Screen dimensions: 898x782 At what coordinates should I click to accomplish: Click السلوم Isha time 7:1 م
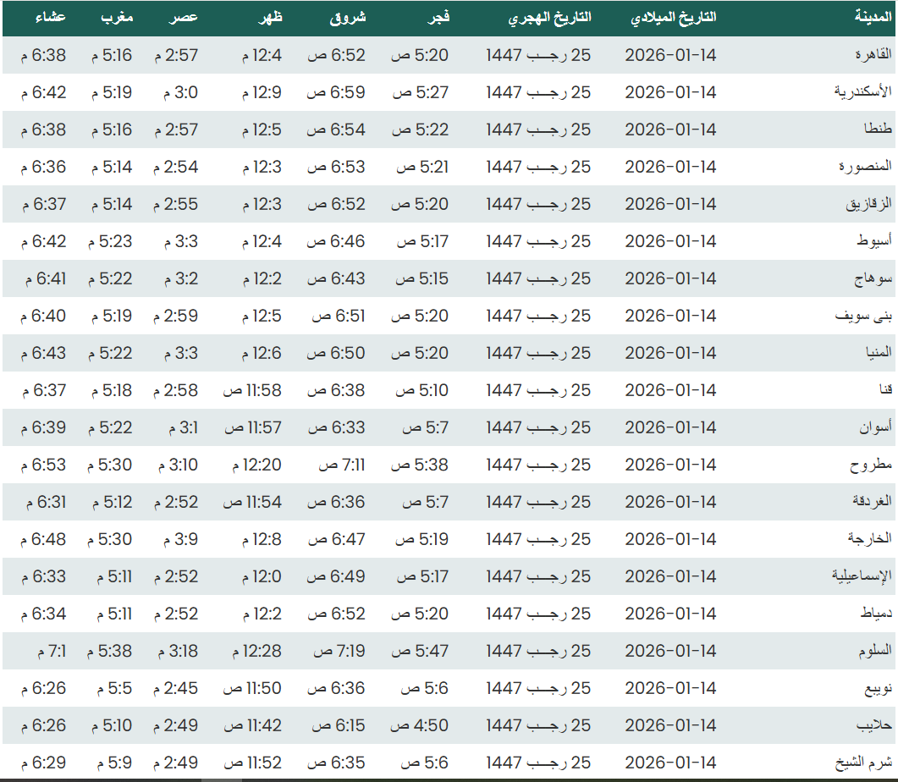click(x=52, y=651)
